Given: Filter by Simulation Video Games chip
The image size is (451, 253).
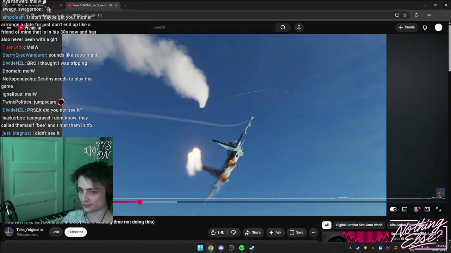Looking at the screenshot, I should (x=408, y=225).
